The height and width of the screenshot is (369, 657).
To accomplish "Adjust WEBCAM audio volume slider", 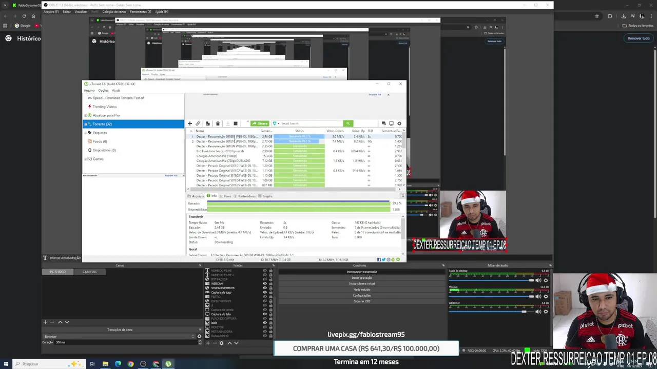I will pos(491,312).
